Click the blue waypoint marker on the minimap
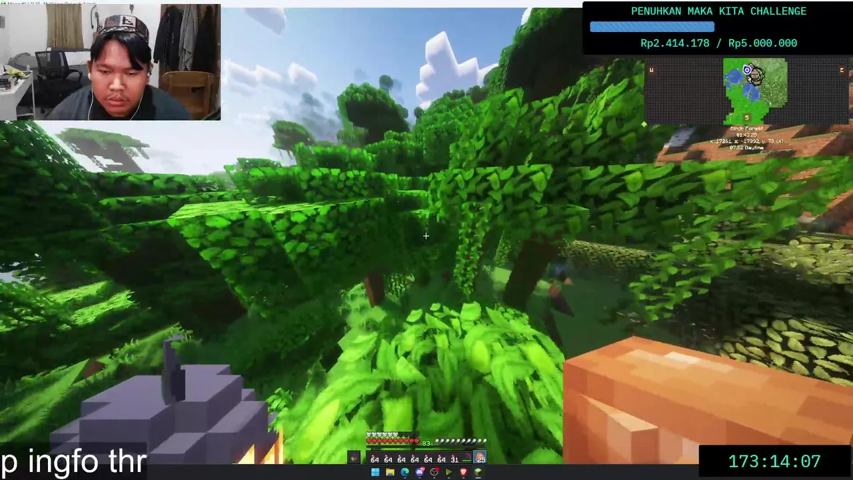 [x=747, y=70]
